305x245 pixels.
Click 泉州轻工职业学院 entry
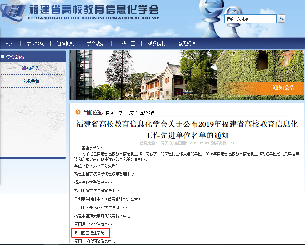tap(89, 233)
